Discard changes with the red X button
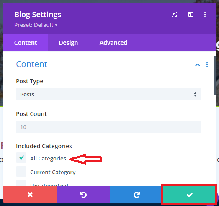 coord(30,195)
